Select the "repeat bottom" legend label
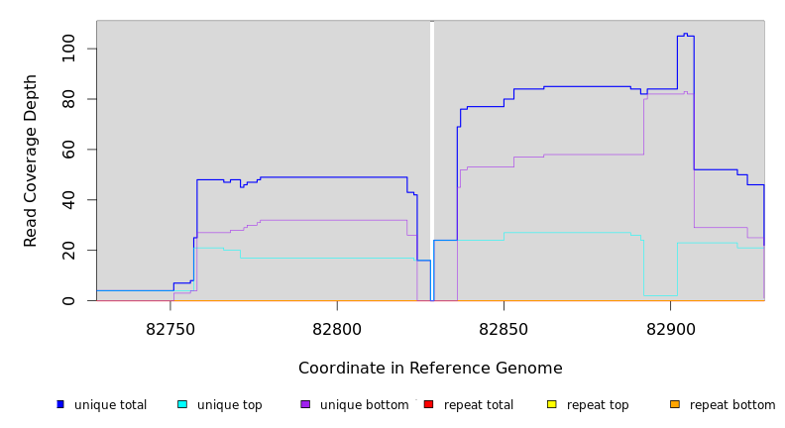Image resolution: width=785 pixels, height=428 pixels. 732,405
